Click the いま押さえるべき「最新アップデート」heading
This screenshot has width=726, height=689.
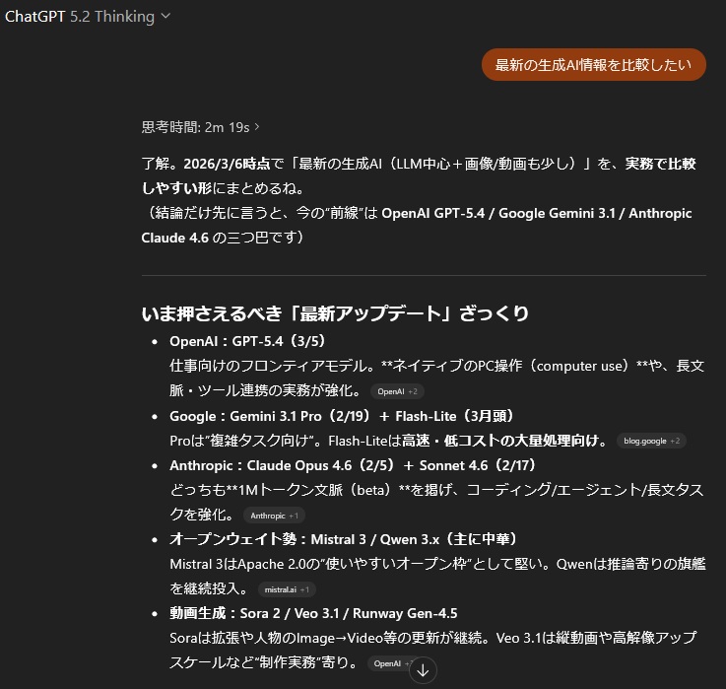coord(335,313)
